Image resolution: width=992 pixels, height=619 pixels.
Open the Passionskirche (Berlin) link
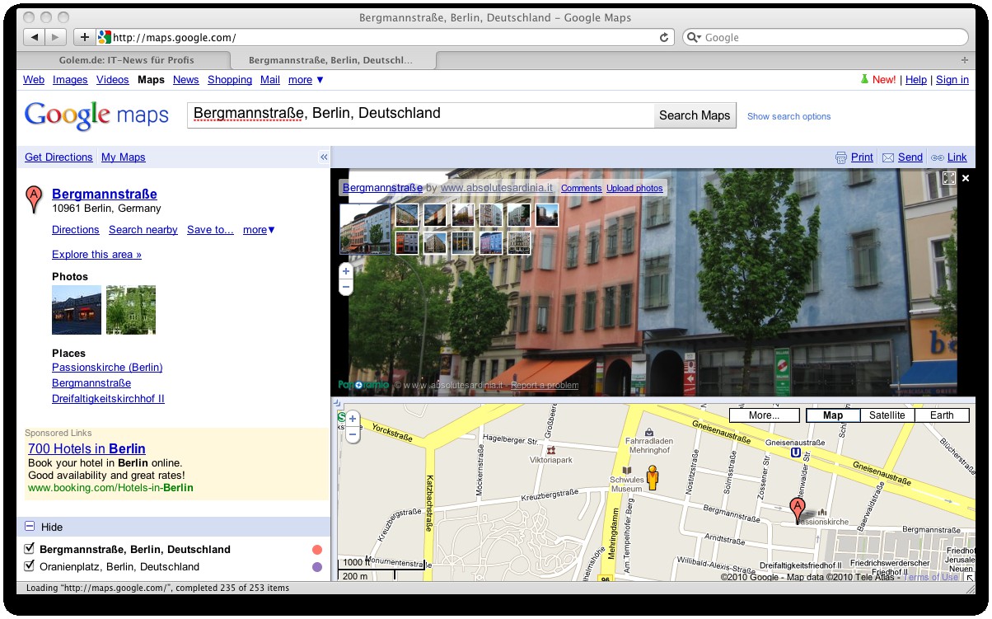tap(107, 368)
